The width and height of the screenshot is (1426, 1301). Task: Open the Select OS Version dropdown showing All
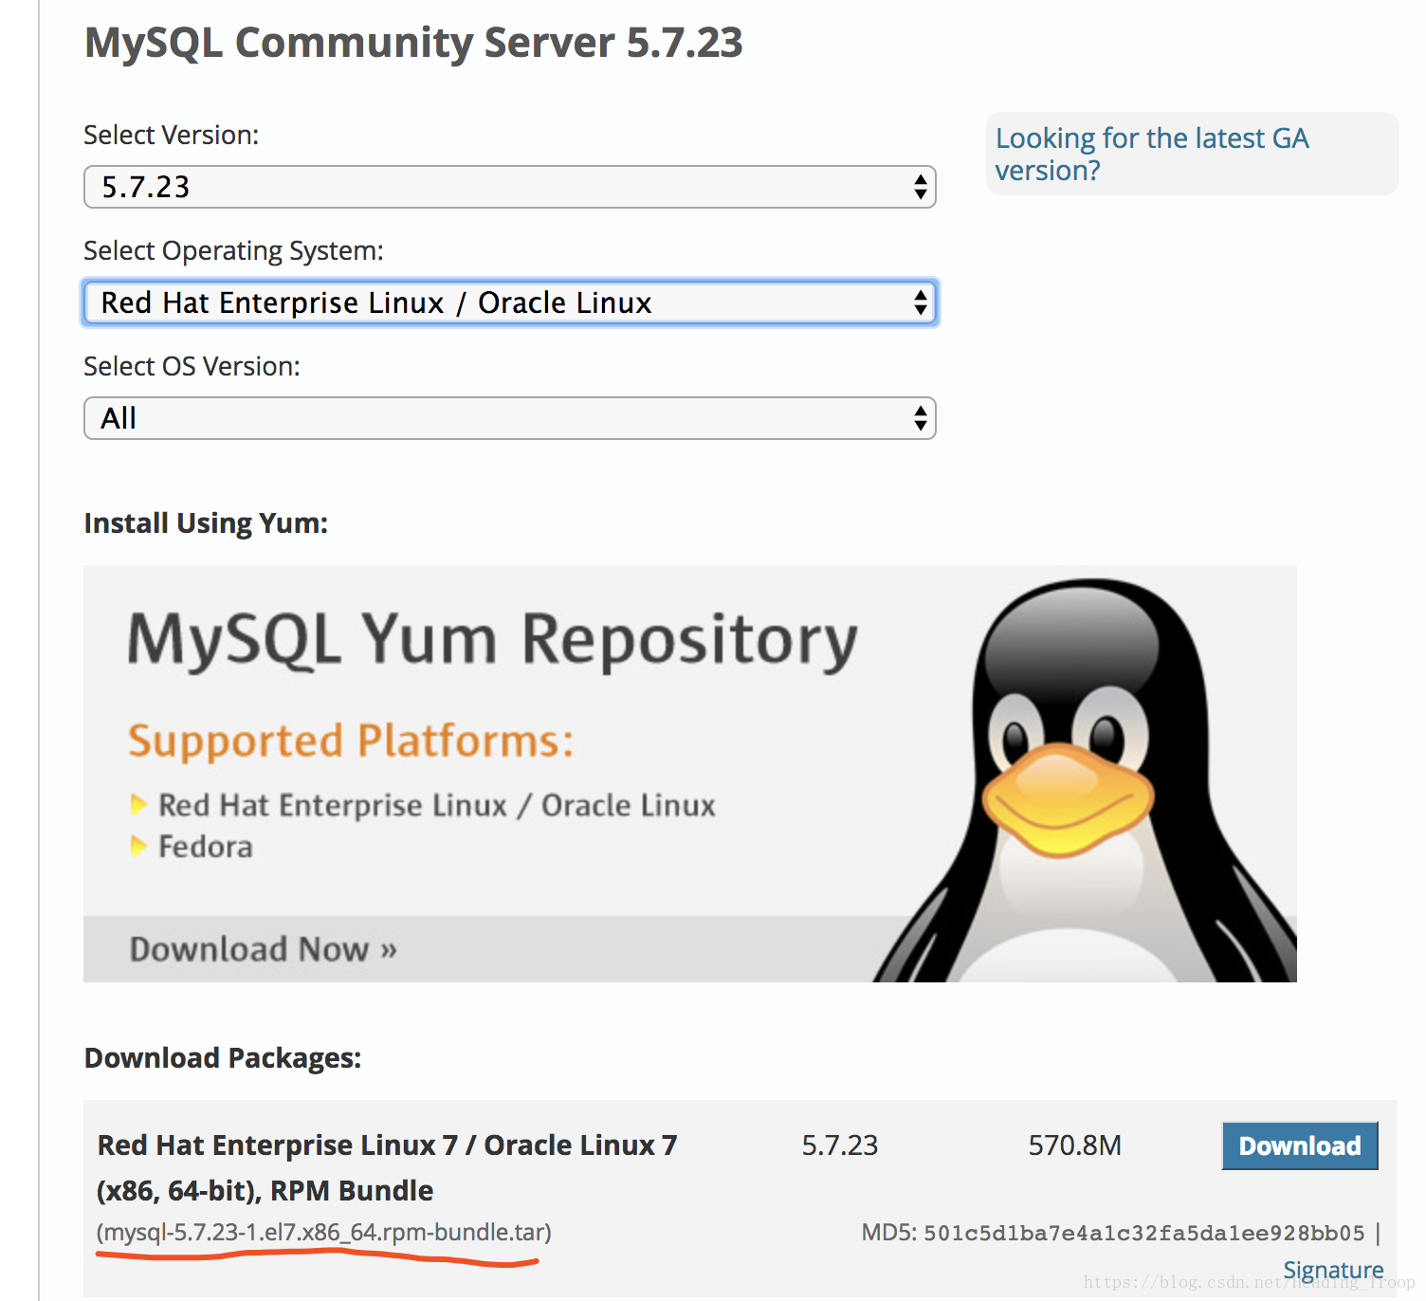[x=510, y=418]
